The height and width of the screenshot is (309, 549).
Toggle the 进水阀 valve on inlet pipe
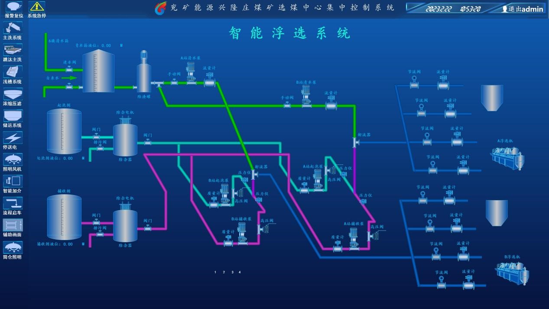click(x=69, y=69)
